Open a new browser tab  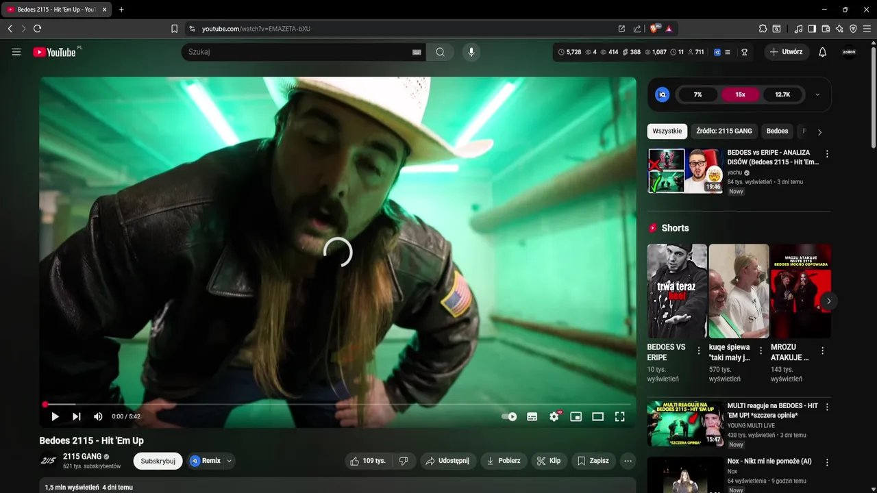(x=121, y=10)
